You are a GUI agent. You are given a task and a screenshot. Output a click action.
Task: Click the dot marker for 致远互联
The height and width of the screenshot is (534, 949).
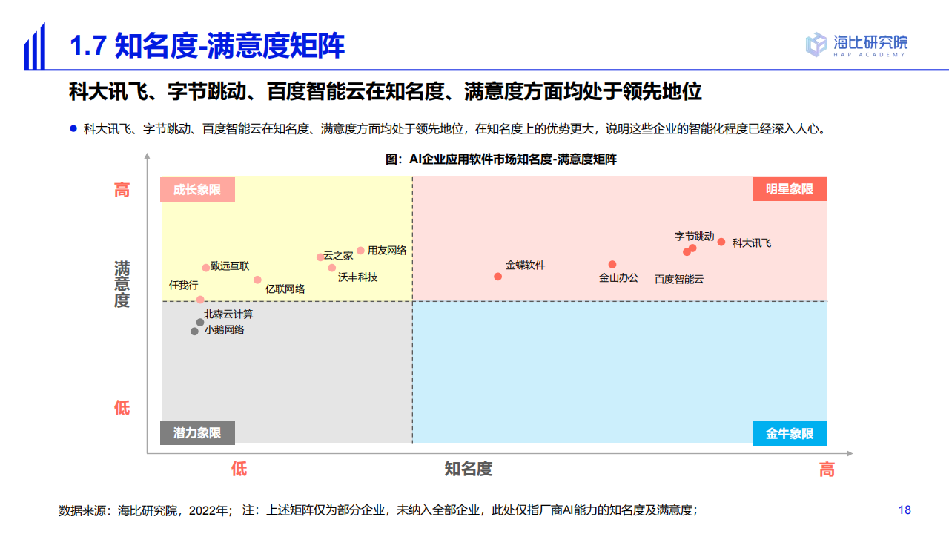pos(206,268)
